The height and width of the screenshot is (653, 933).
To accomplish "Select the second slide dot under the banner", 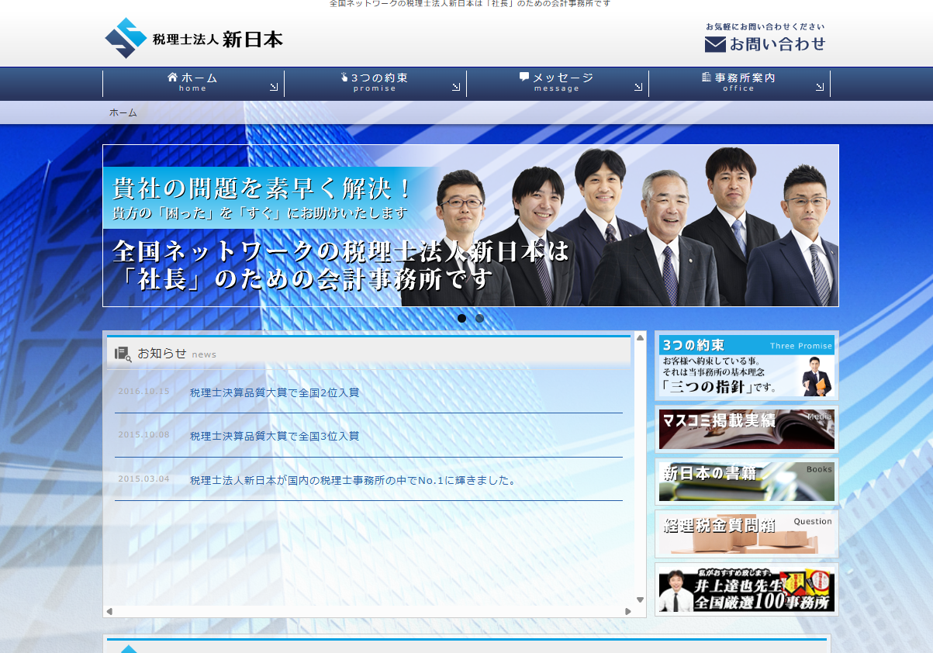I will tap(480, 318).
